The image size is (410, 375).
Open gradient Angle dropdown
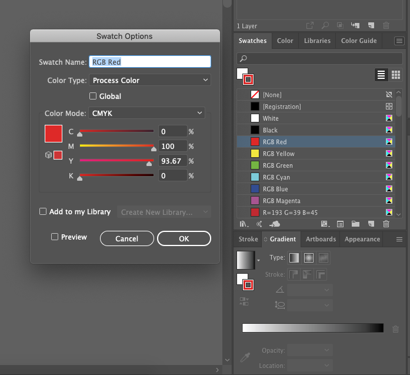coord(310,290)
